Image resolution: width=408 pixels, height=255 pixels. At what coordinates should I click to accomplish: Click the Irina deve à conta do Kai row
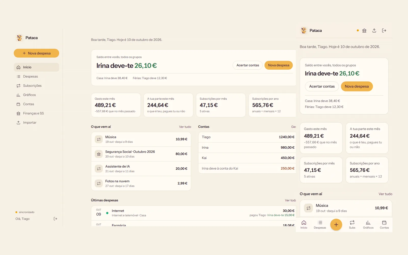(x=247, y=169)
